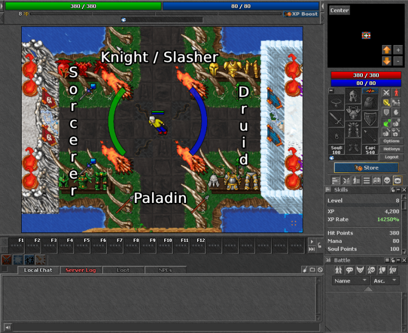Open the Store button
The image size is (408, 333).
click(366, 168)
